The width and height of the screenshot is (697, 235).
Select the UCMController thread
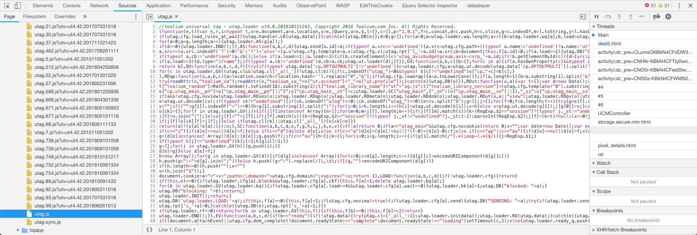click(x=643, y=113)
